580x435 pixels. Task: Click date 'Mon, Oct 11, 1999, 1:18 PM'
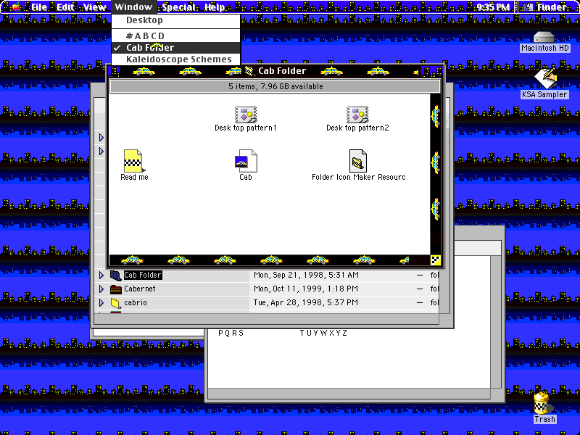point(305,289)
